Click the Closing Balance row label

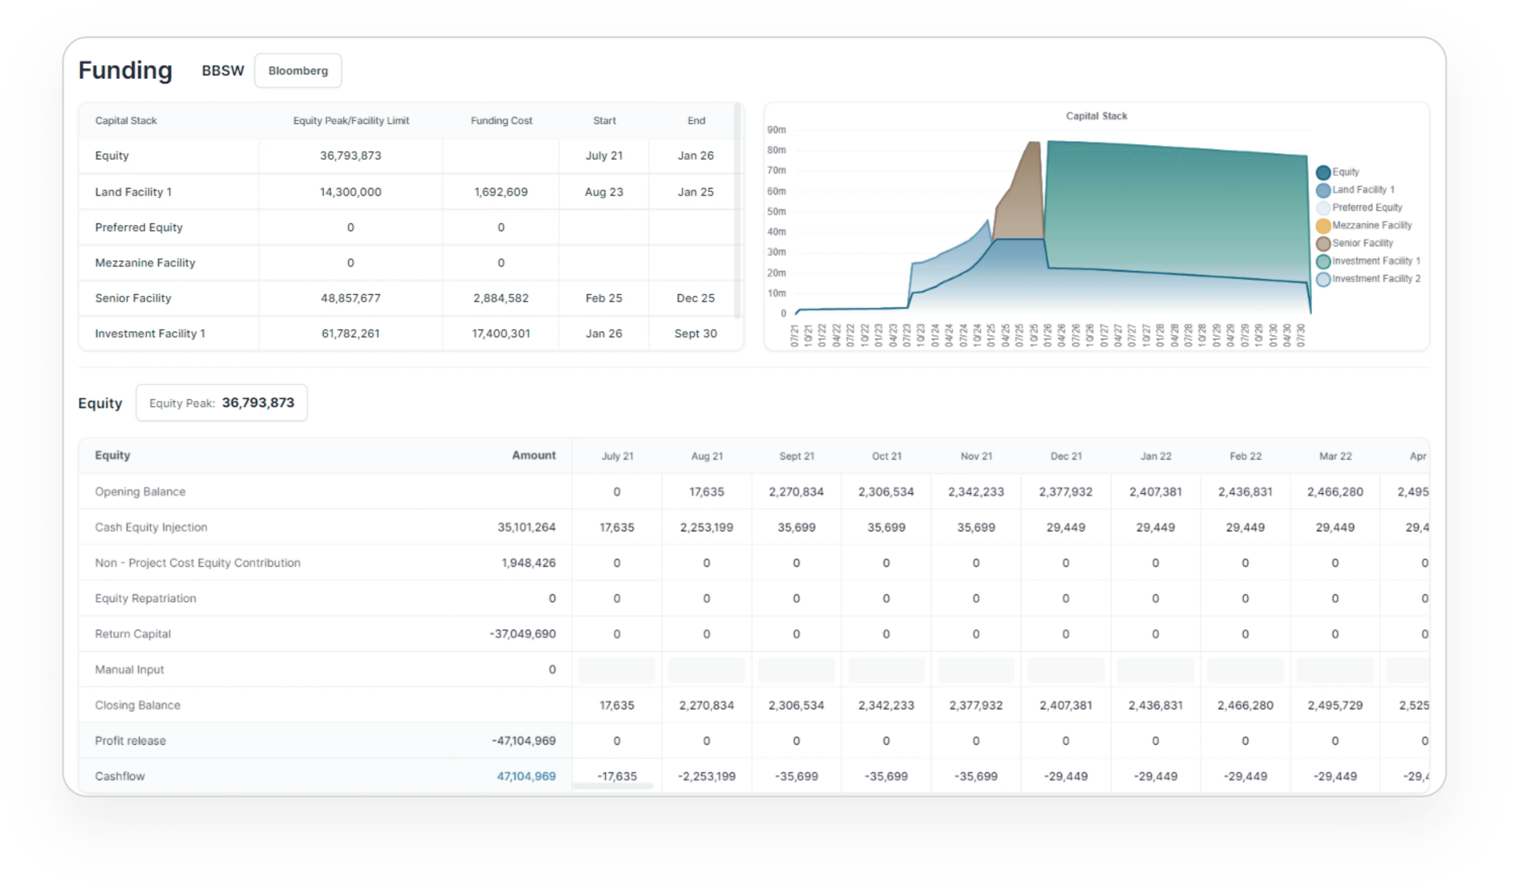point(137,706)
